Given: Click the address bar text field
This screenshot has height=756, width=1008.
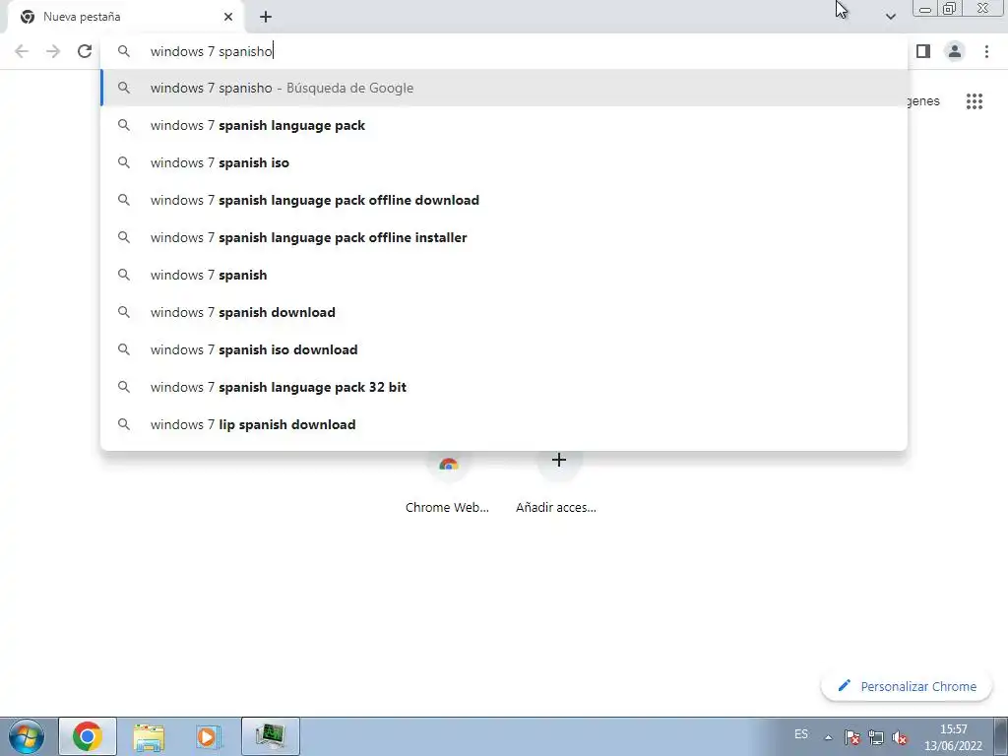Looking at the screenshot, I should (x=504, y=51).
